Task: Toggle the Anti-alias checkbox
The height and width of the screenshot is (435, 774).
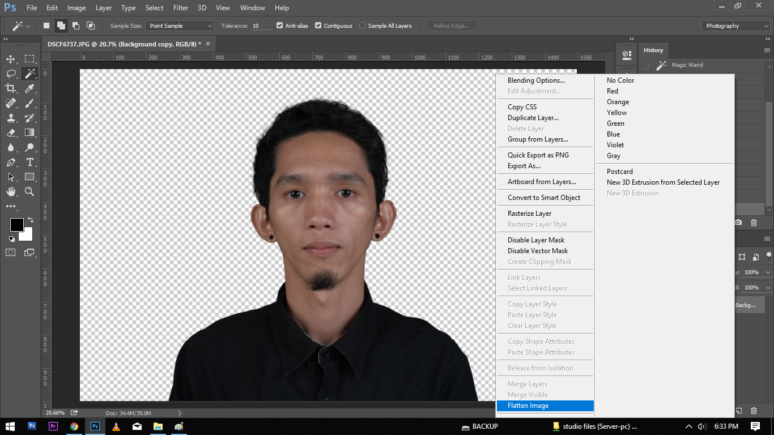Action: tap(279, 25)
